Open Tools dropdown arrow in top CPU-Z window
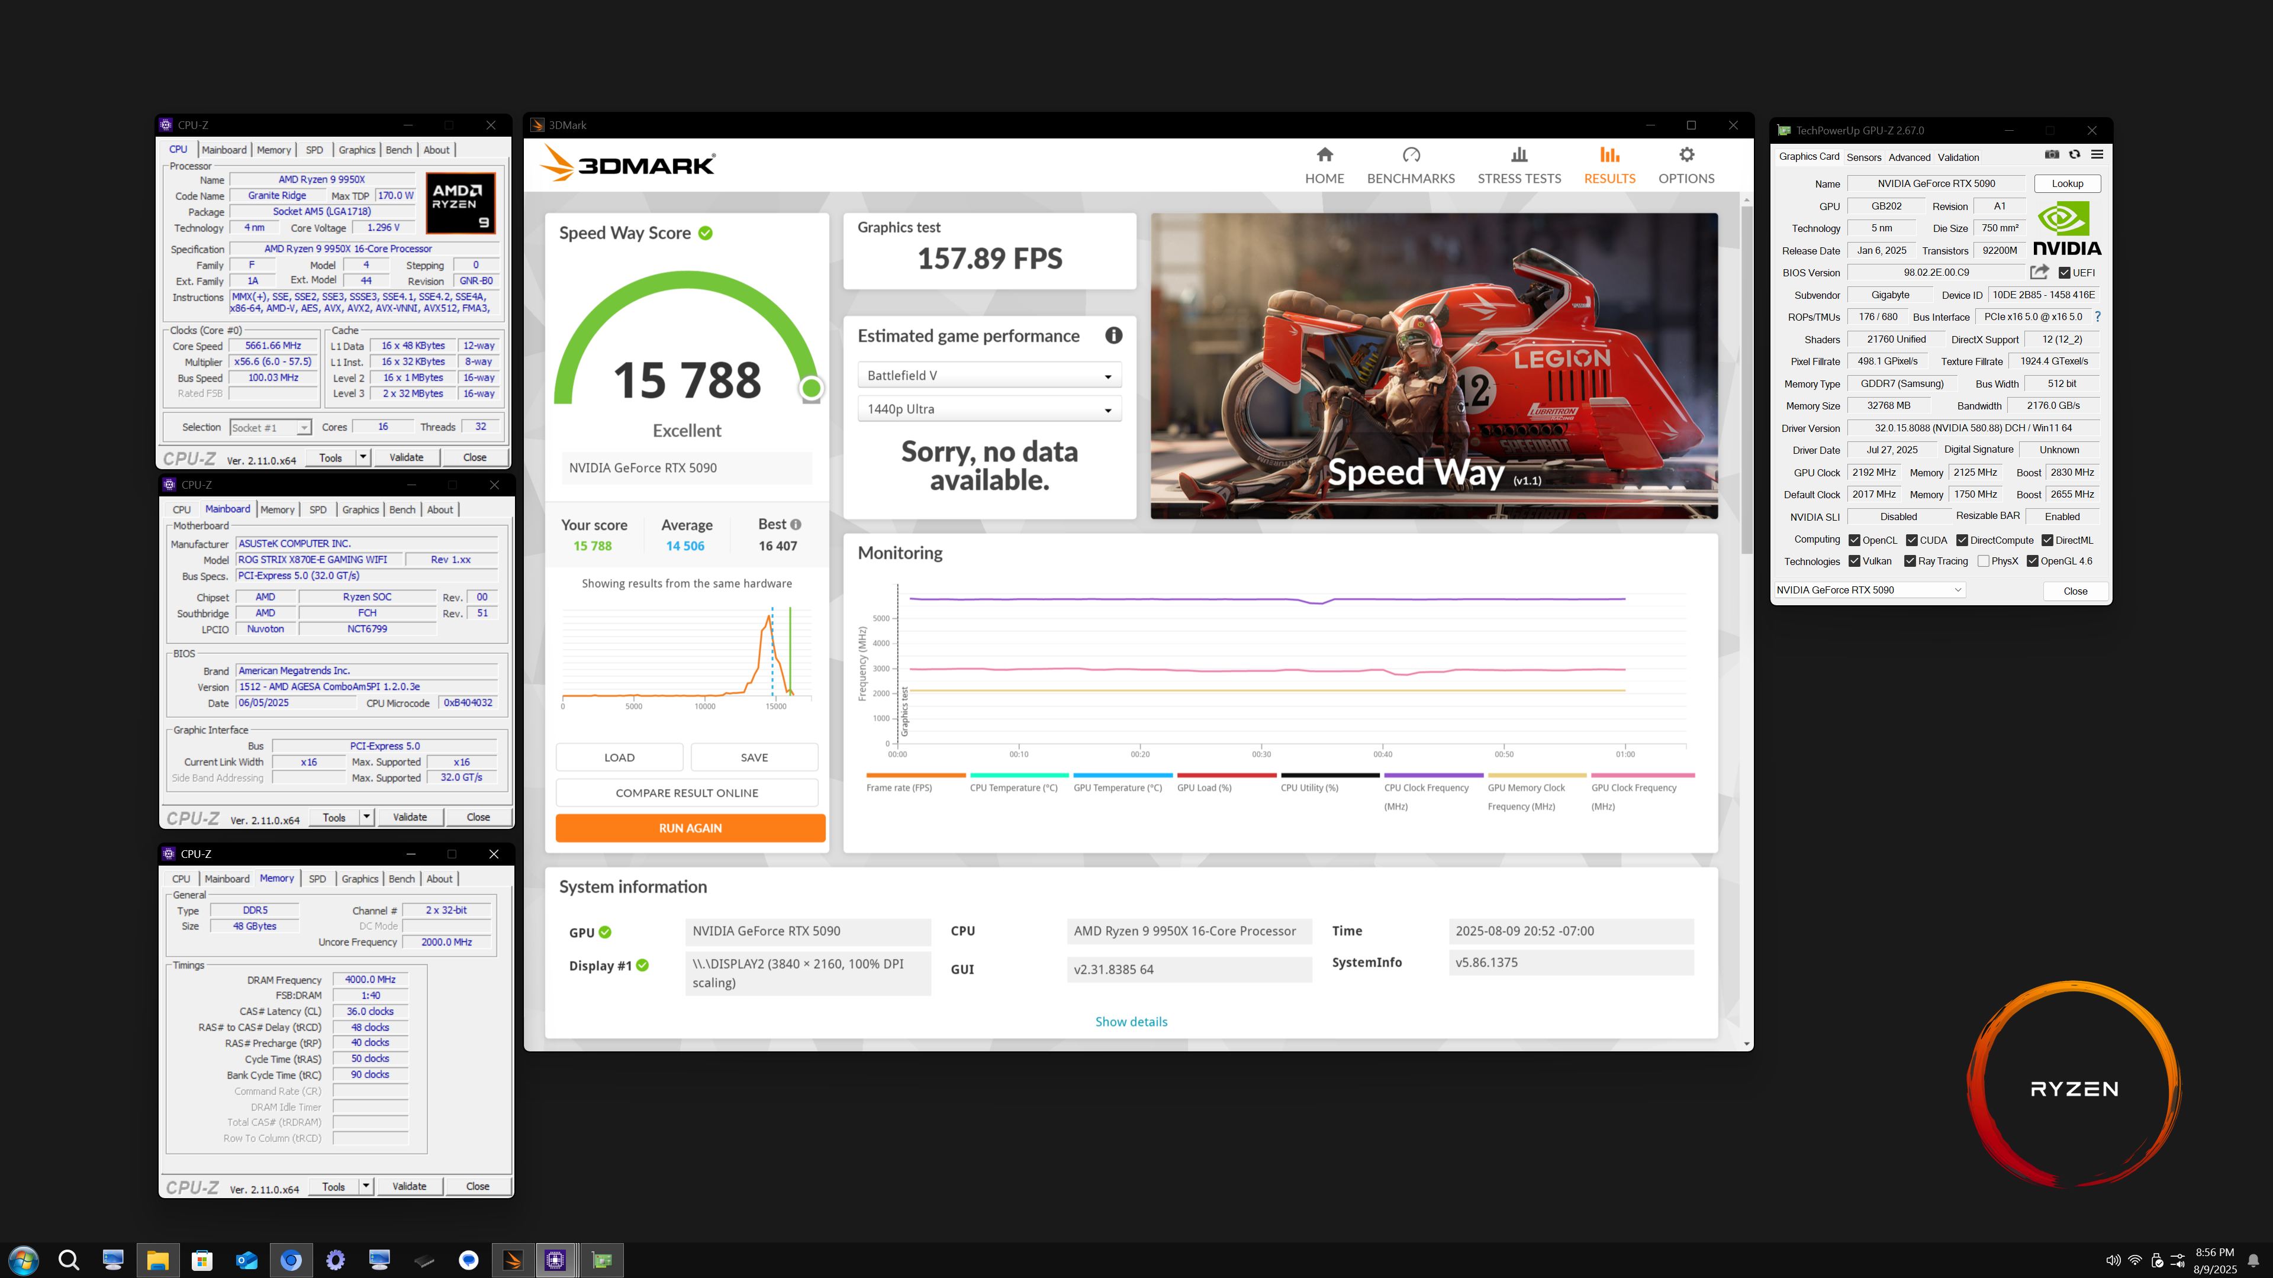Viewport: 2273px width, 1278px height. pyautogui.click(x=363, y=458)
